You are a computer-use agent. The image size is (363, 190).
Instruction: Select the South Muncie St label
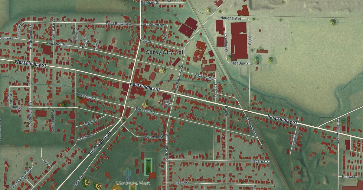click(x=31, y=114)
